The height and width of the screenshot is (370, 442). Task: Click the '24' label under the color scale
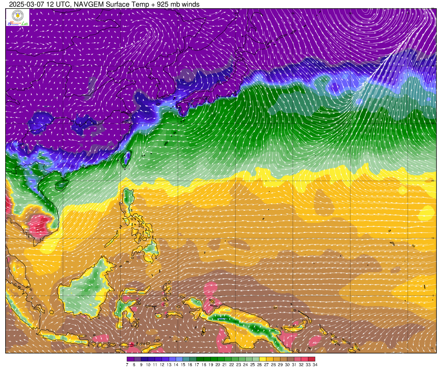point(245,364)
